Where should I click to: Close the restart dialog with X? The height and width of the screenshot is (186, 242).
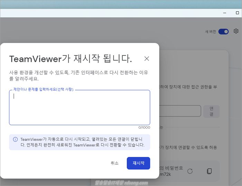[x=147, y=59]
